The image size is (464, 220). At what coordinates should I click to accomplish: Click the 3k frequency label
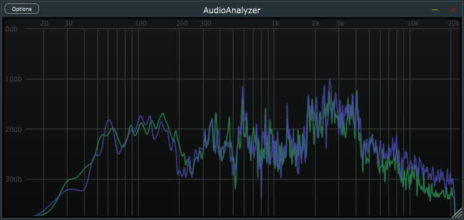coord(340,24)
